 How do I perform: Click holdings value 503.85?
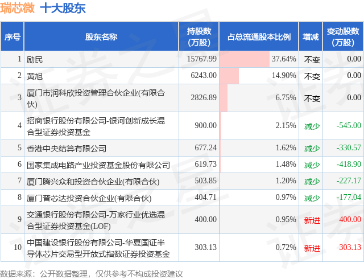[x=205, y=180]
